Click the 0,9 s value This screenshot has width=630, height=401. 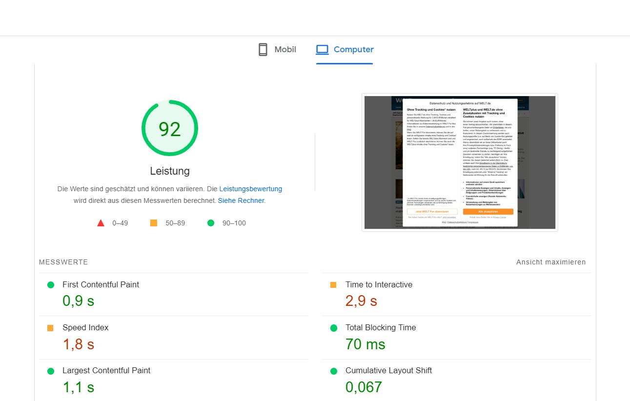click(x=78, y=301)
